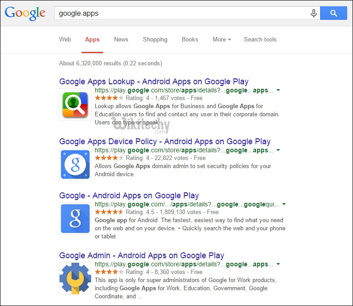Switch to the Web tab
This screenshot has width=353, height=306.
tap(65, 40)
